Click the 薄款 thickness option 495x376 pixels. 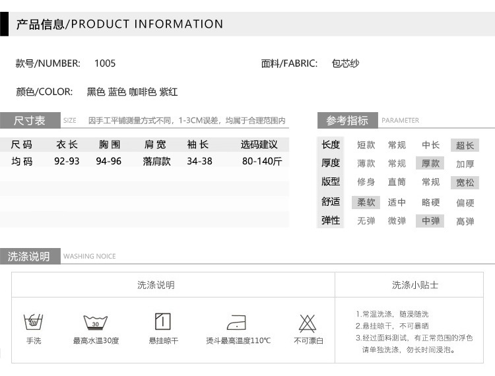pos(366,164)
